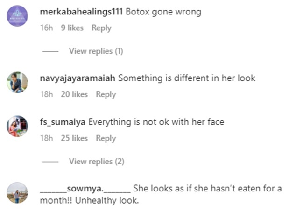
Task: Click fs_sumaiya's 18h comment timestamp
Action: [46, 138]
